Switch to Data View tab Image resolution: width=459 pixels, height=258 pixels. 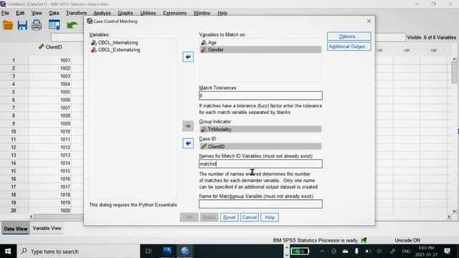point(16,229)
